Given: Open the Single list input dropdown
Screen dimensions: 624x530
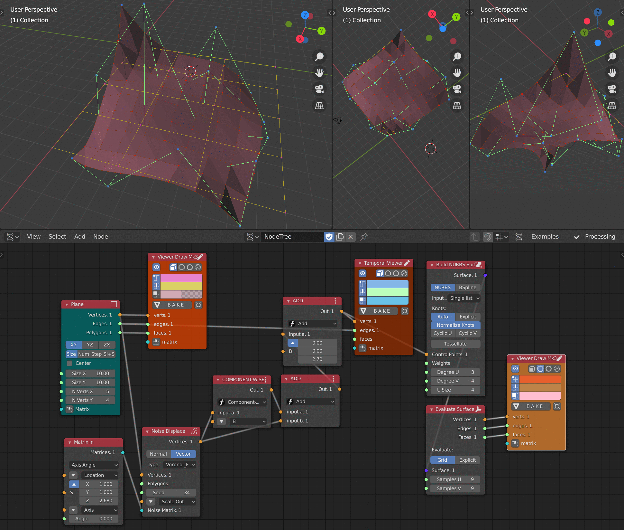Looking at the screenshot, I should click(464, 298).
